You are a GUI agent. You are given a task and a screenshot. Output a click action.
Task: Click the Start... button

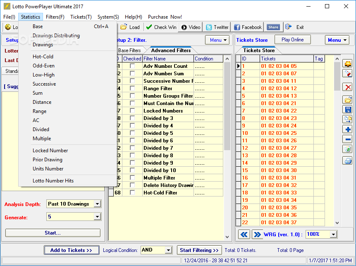tap(53, 233)
